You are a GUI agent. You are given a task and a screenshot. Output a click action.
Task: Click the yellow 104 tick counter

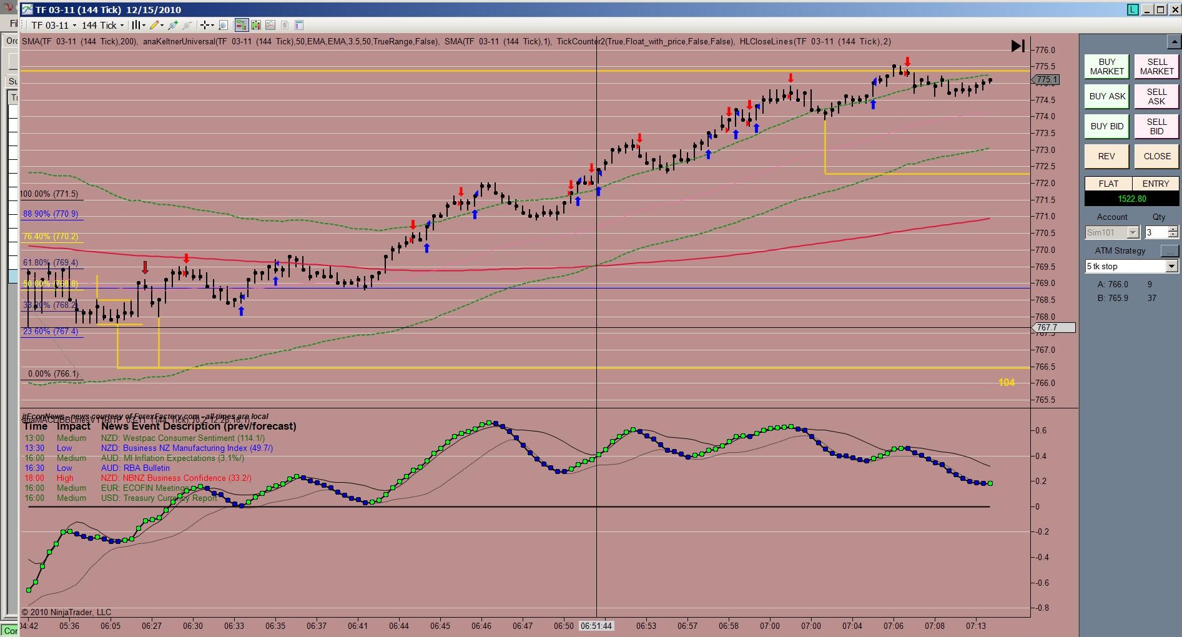(1007, 383)
